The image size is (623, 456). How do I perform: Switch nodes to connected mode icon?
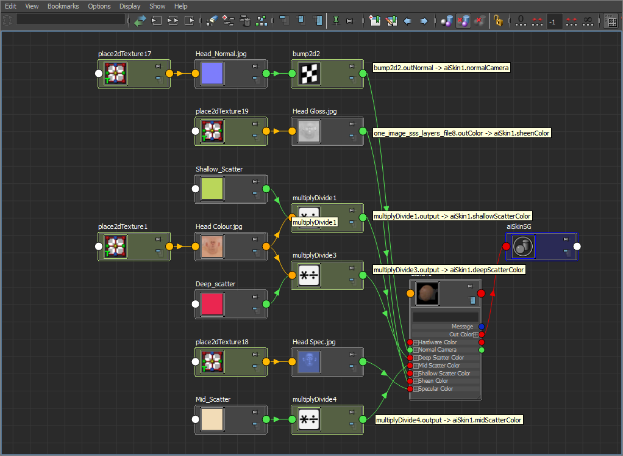tap(301, 21)
